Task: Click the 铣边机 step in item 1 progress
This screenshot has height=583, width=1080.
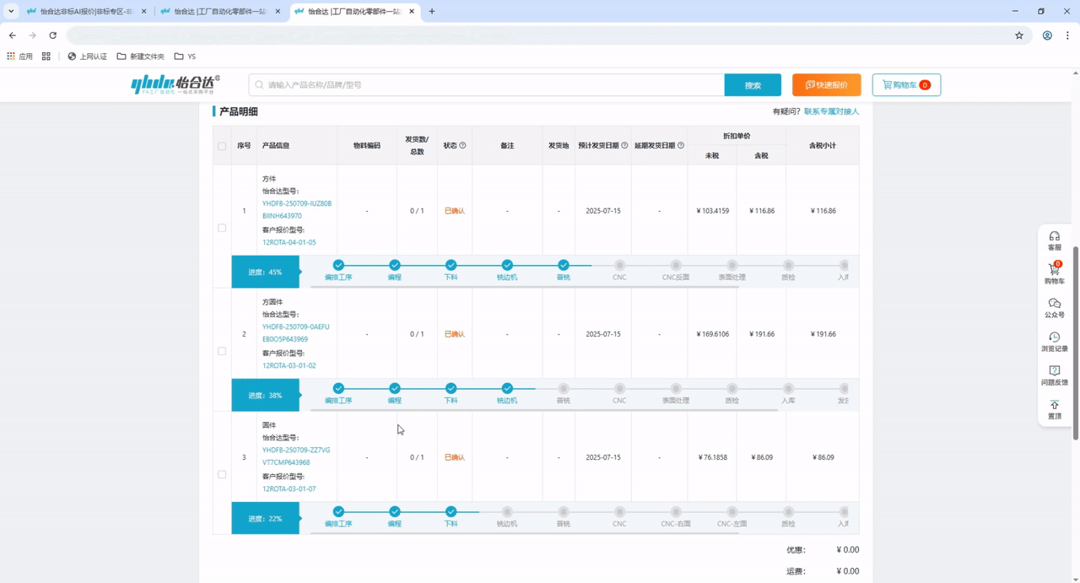Action: point(507,267)
